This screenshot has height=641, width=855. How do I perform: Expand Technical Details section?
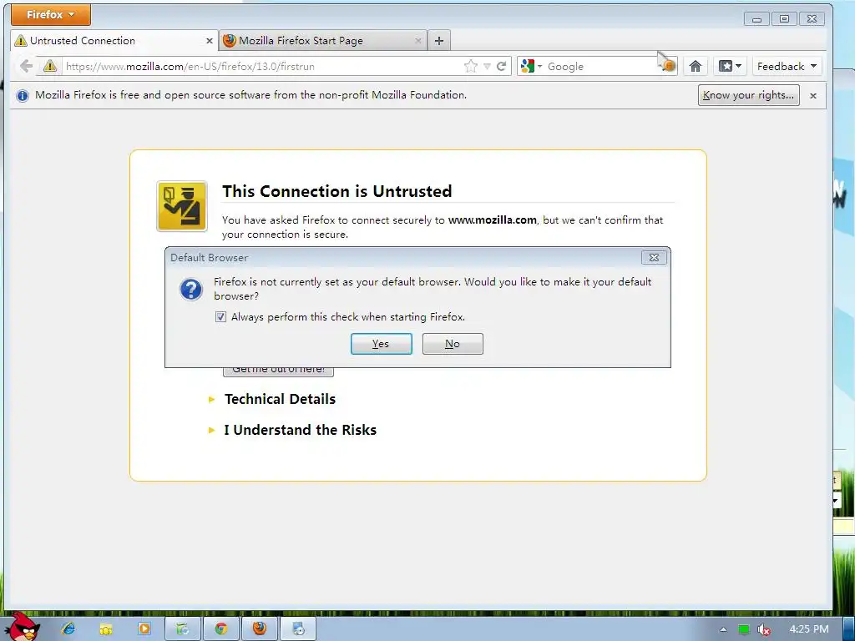tap(280, 399)
